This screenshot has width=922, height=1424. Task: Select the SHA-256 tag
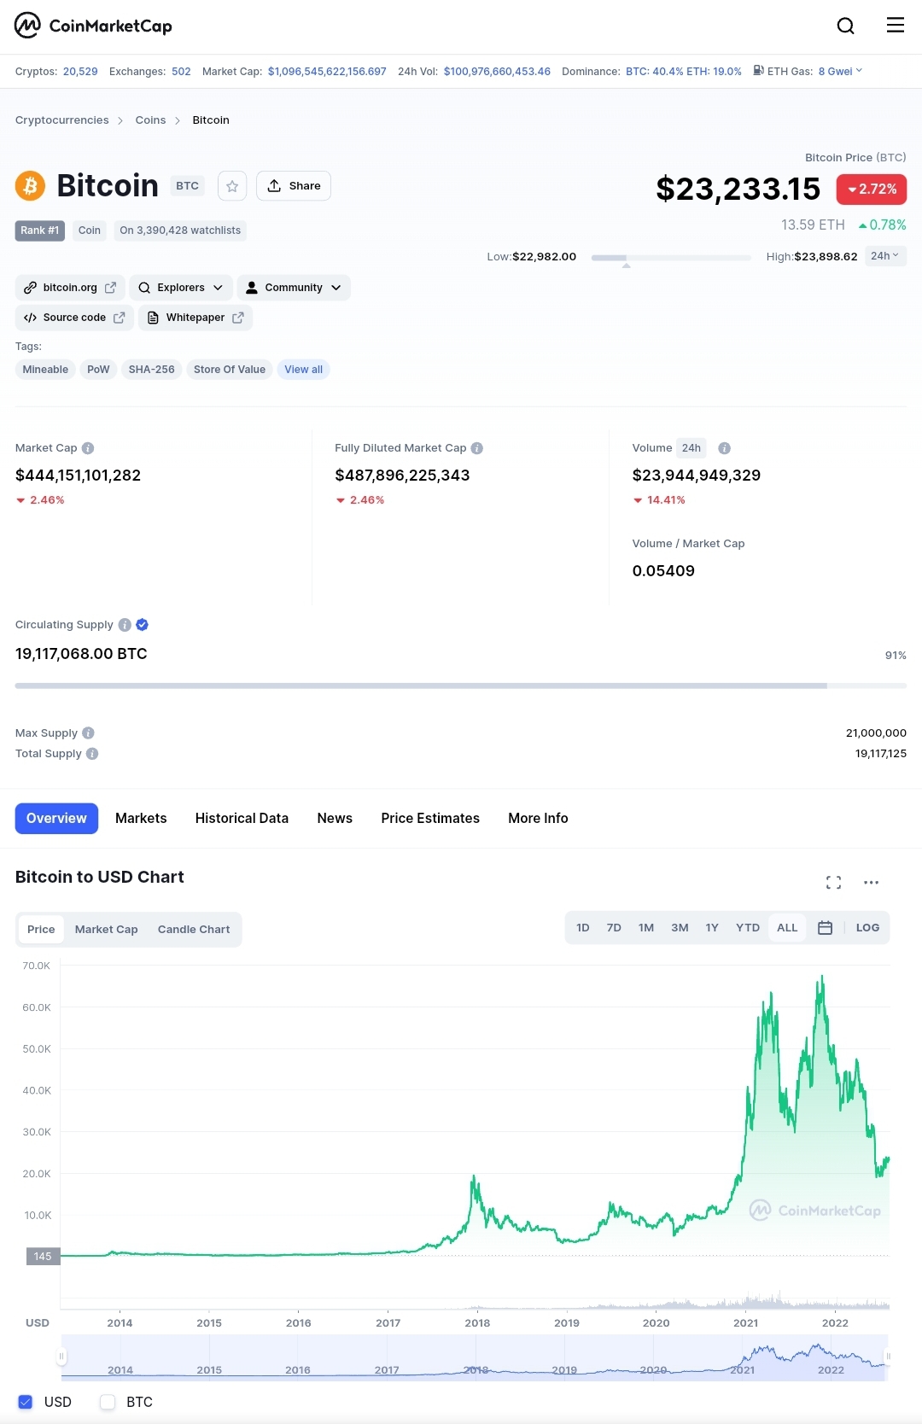(x=151, y=370)
